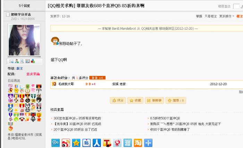The height and width of the screenshot is (148, 243).
Task: Click the Mickey Mouse medal badge
Action: [39, 107]
